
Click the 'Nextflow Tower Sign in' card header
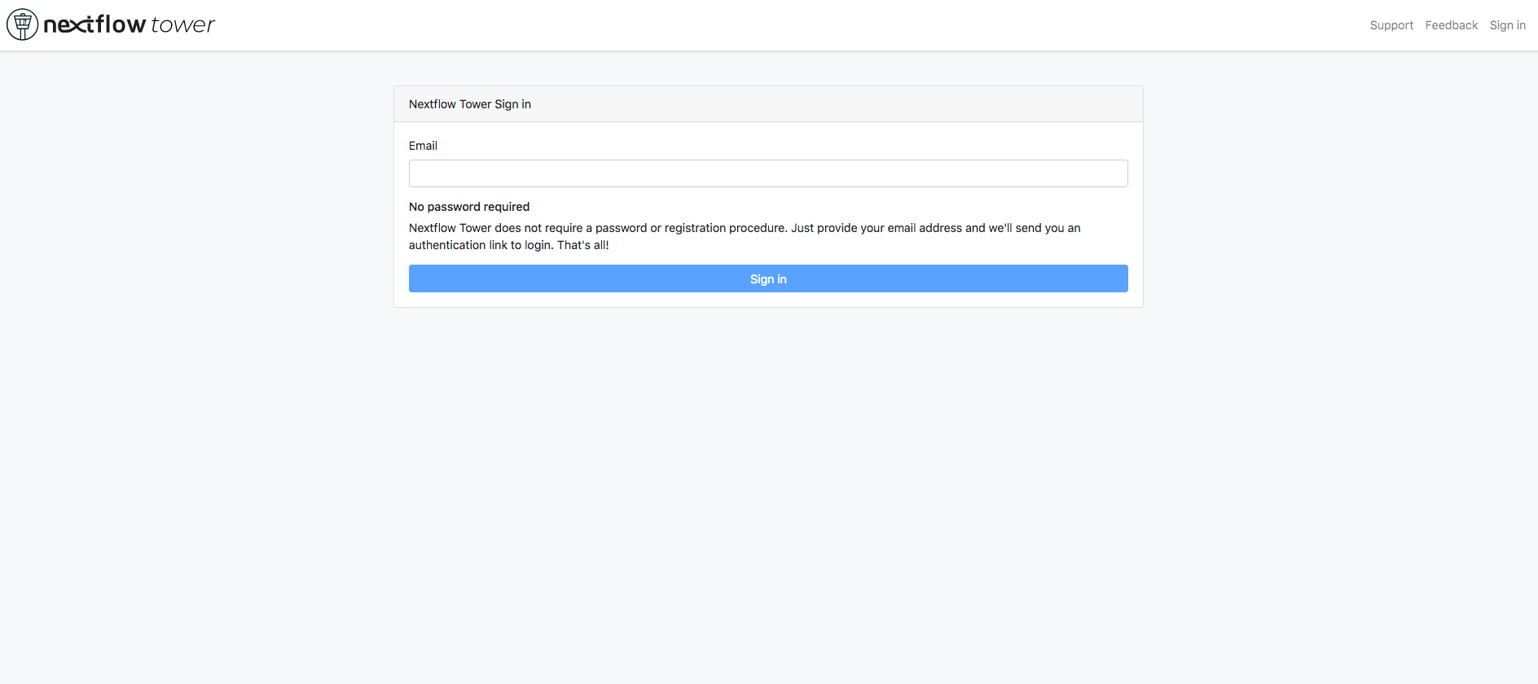pyautogui.click(x=768, y=104)
